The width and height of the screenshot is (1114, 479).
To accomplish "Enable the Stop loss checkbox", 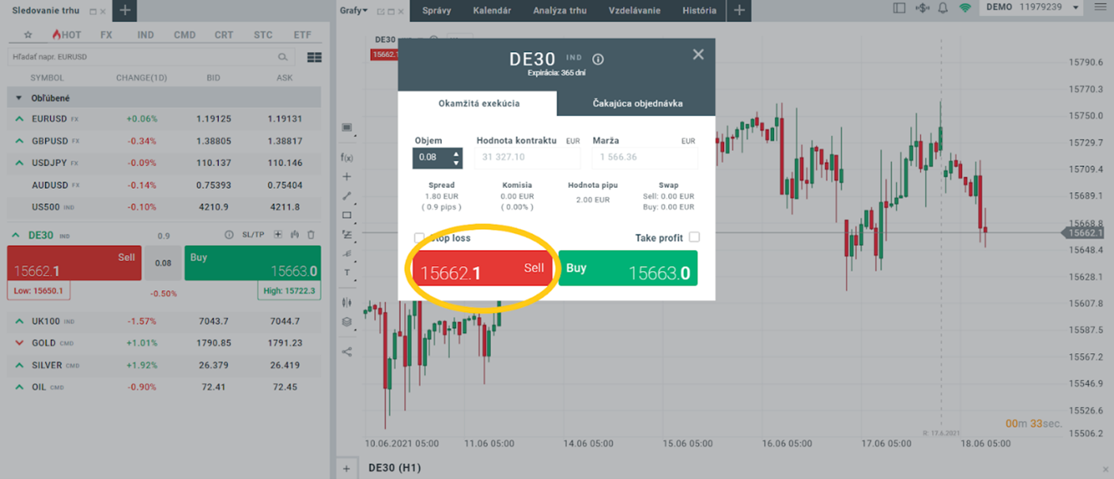I will (419, 238).
